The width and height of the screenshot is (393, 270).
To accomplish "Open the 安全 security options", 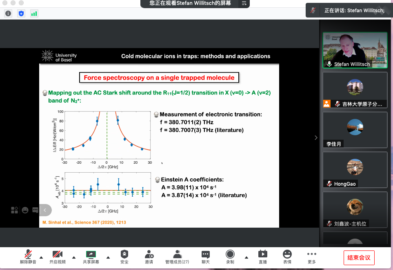I will point(124,257).
